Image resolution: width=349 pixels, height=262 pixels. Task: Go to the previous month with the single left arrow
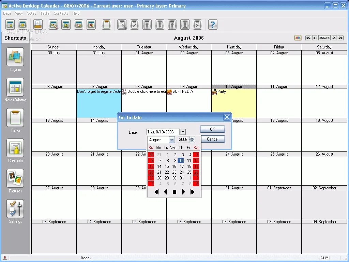tap(315, 38)
